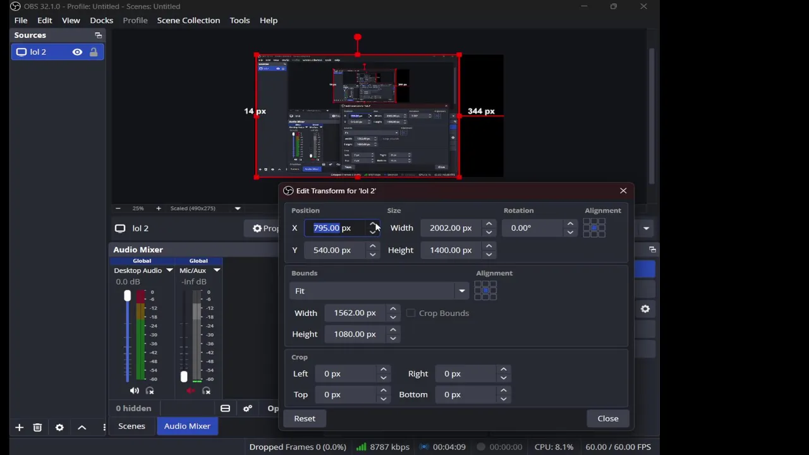
Task: Open settings gear on right-side panel
Action: tap(645, 309)
